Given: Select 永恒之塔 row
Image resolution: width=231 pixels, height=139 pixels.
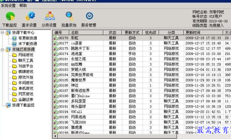Looking at the screenshot, I should pos(142,59).
